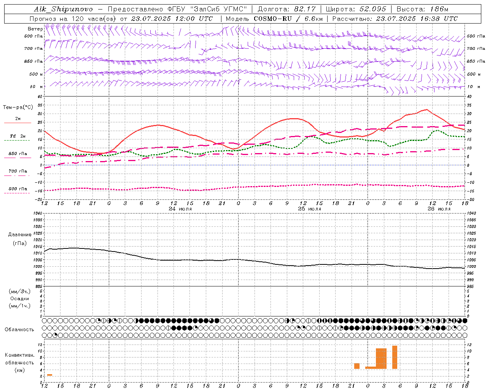Select the date label 25 июля
The width and height of the screenshot is (487, 389).
click(x=310, y=209)
